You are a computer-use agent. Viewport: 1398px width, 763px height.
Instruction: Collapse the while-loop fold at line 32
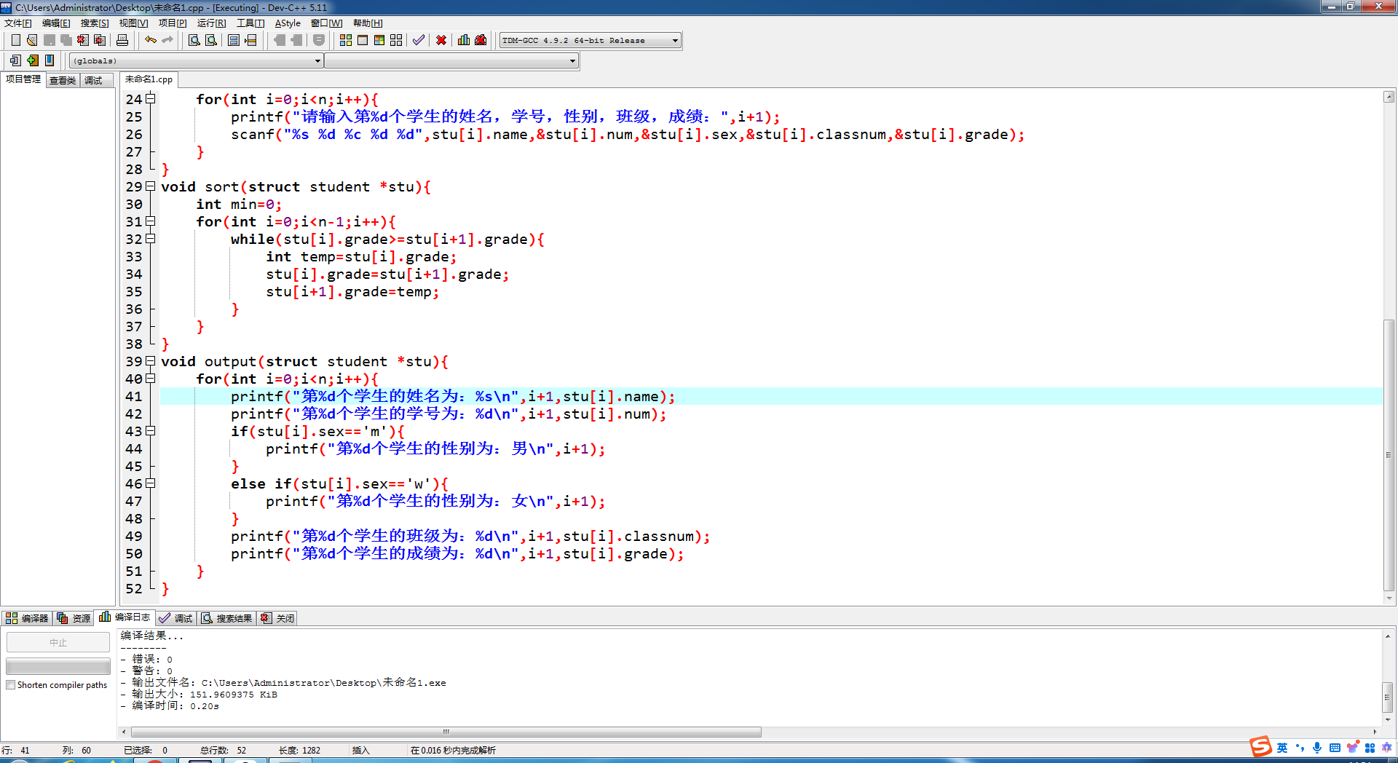[150, 238]
